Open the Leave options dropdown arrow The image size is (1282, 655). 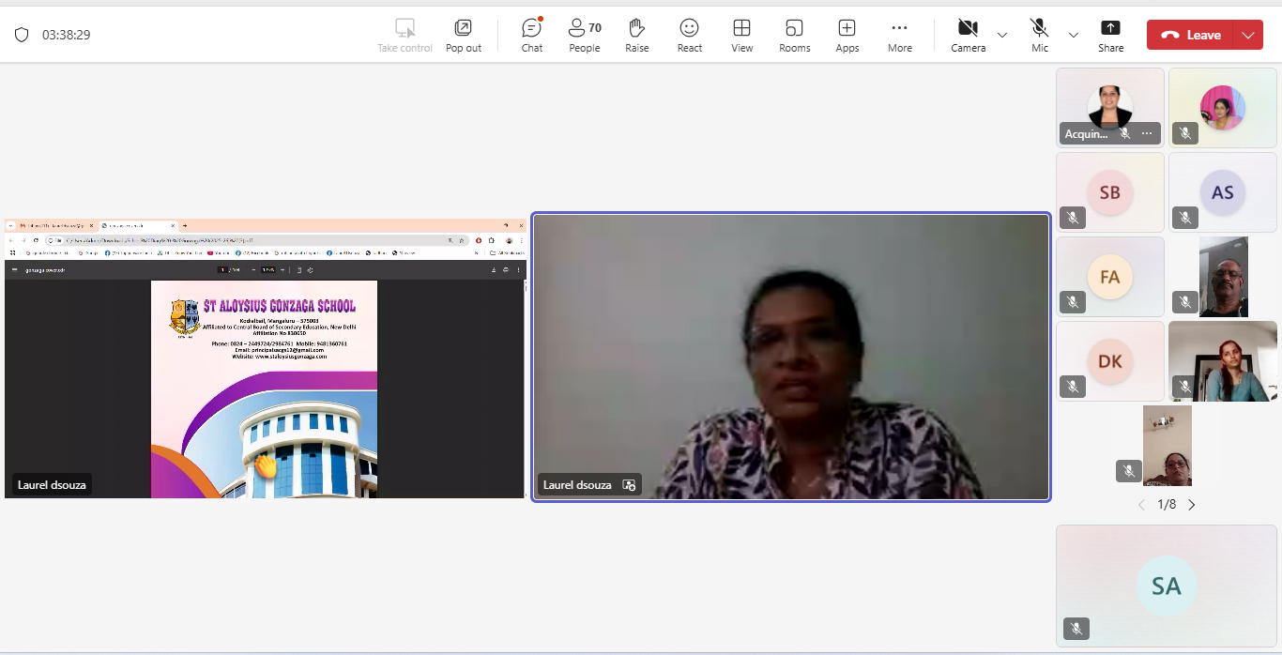pos(1247,35)
